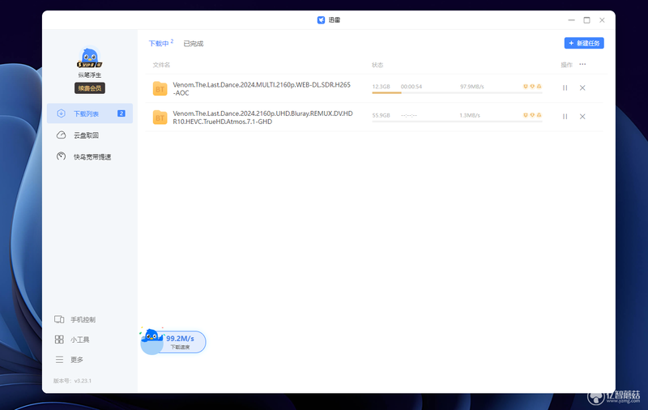The height and width of the screenshot is (410, 648).
Task: Click the download list arrow icon
Action: 62,113
